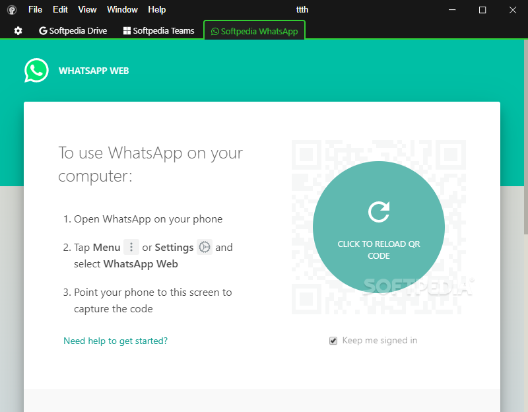Click the circular reload arrow icon
Image resolution: width=528 pixels, height=412 pixels.
(x=379, y=211)
